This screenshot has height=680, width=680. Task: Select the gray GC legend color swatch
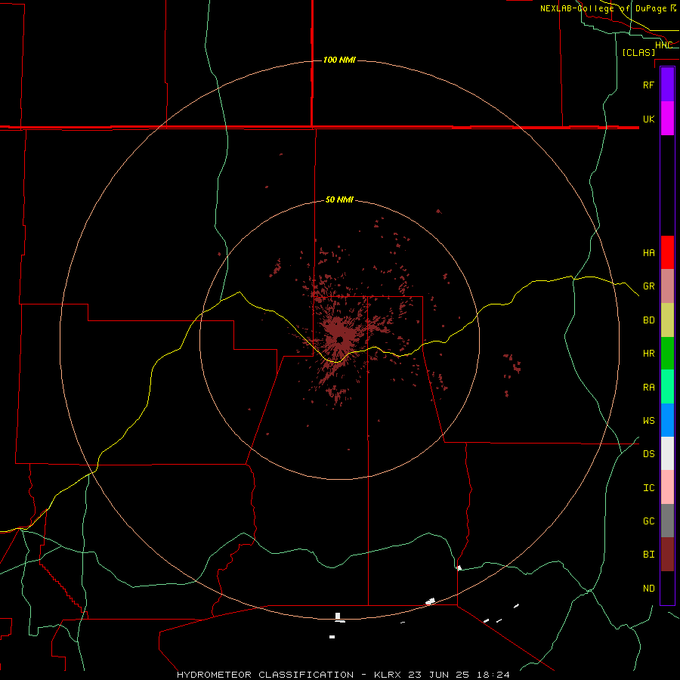coord(667,521)
